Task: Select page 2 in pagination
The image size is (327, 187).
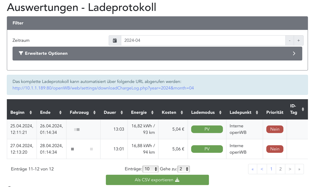Action: click(281, 169)
